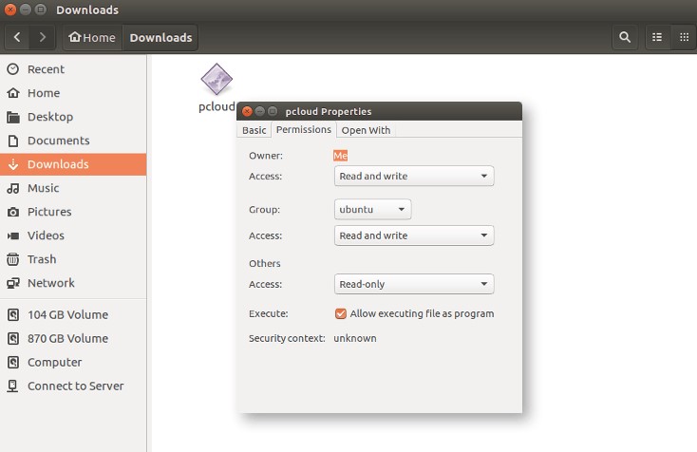697x452 pixels.
Task: Open Trash in the sidebar
Action: (73, 259)
